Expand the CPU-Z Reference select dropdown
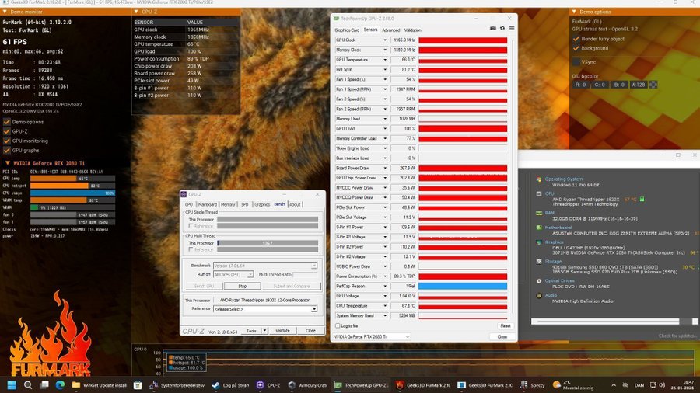Screen dimensions: 700x393 click(314, 308)
